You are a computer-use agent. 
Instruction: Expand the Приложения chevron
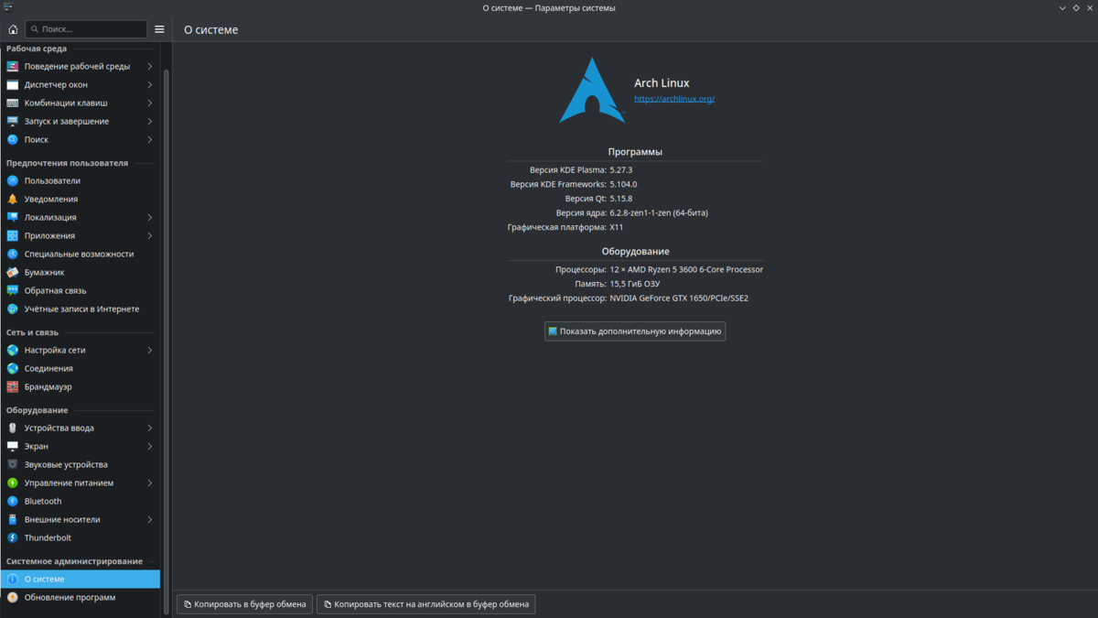click(x=150, y=235)
